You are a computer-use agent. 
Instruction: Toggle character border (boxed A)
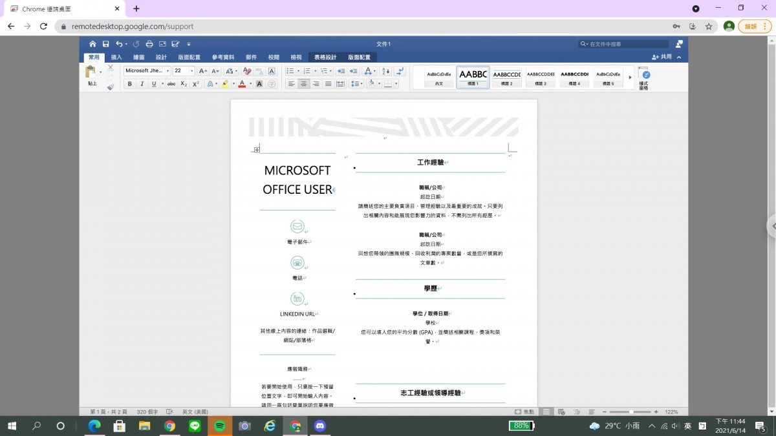click(x=272, y=71)
